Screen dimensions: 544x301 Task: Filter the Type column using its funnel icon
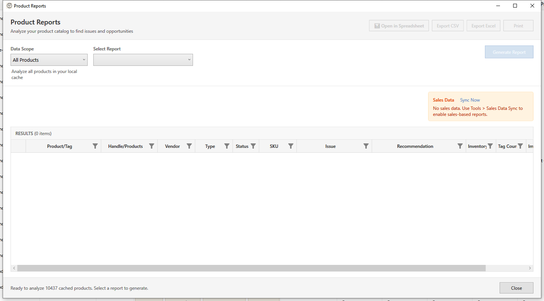(226, 146)
